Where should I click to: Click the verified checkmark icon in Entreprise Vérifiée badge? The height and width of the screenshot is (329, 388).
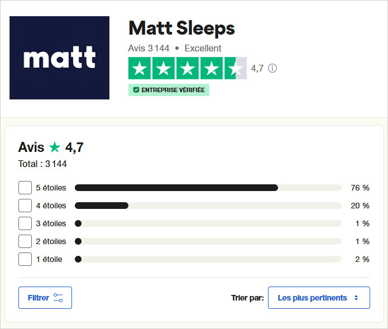[136, 90]
